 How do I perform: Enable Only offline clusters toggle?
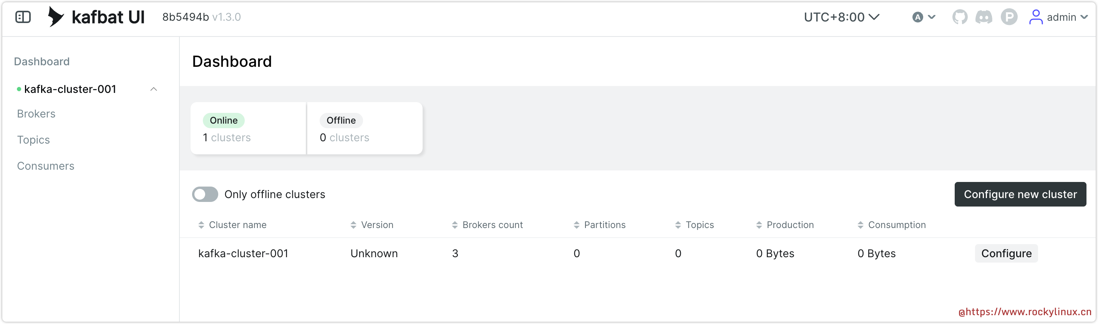pyautogui.click(x=205, y=194)
